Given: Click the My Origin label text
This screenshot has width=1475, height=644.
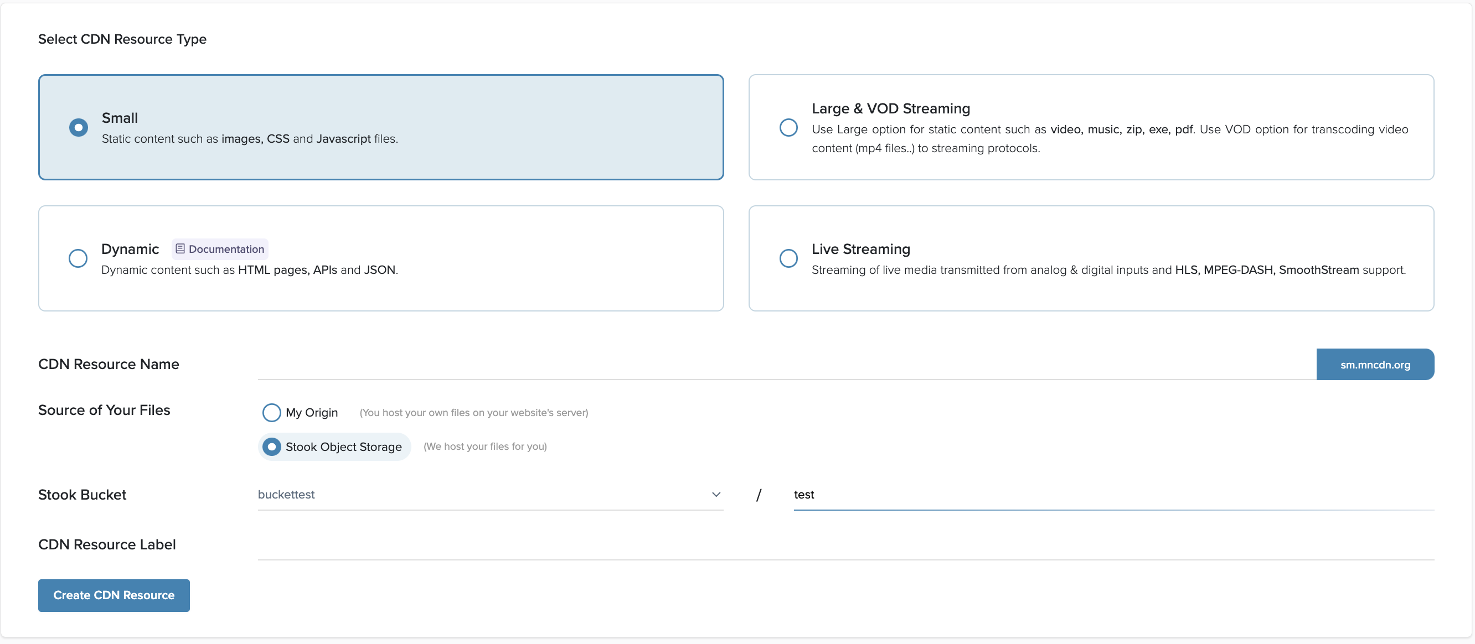Looking at the screenshot, I should click(312, 412).
